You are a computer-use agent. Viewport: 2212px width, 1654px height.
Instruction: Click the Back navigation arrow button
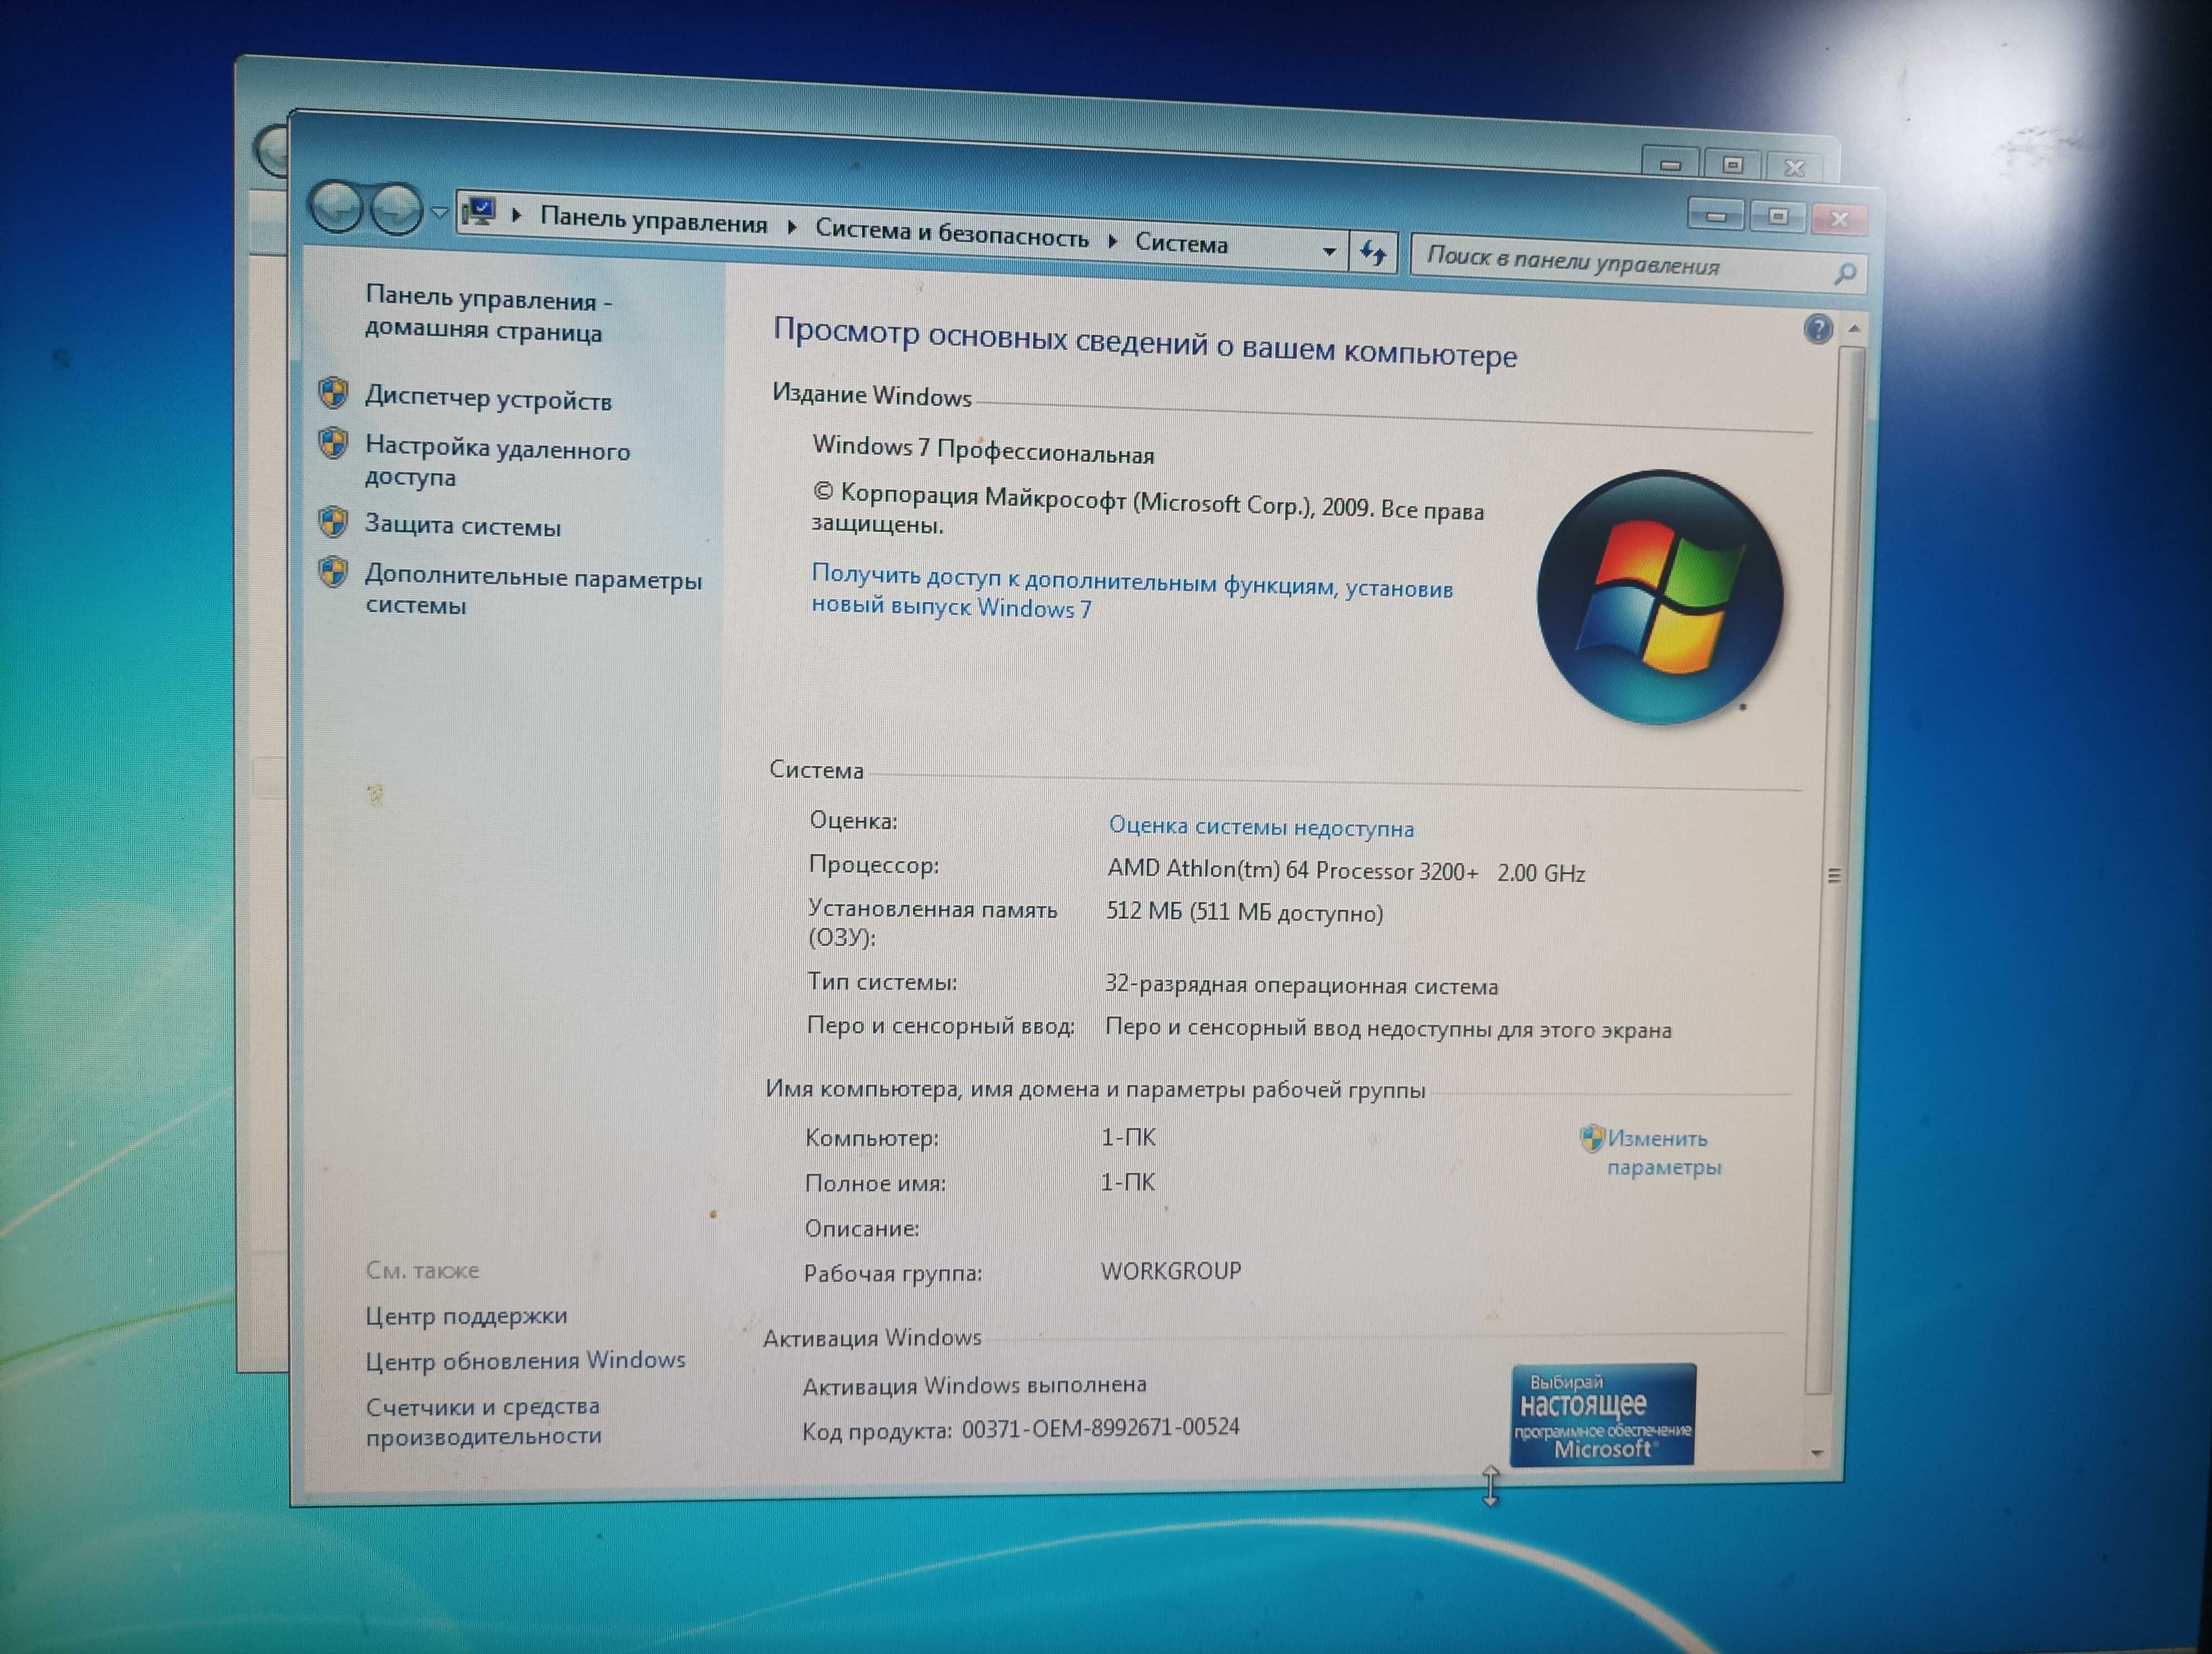[x=336, y=207]
